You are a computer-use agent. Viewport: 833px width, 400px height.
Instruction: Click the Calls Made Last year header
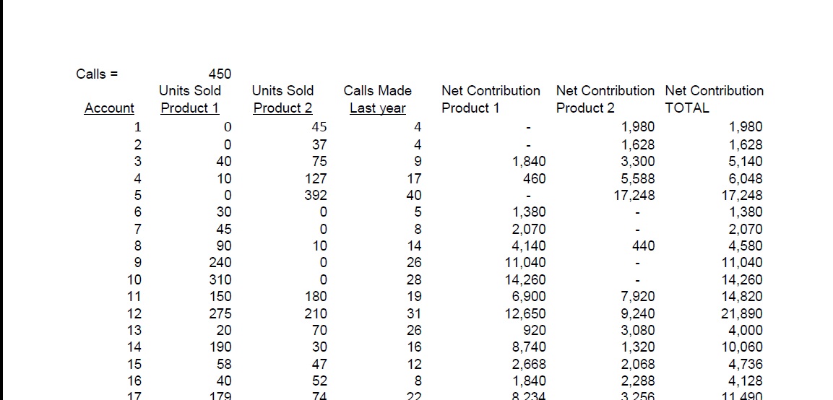pyautogui.click(x=377, y=100)
